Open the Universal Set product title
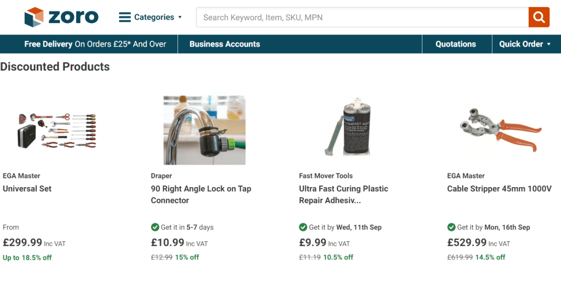Image resolution: width=561 pixels, height=301 pixels. (27, 189)
